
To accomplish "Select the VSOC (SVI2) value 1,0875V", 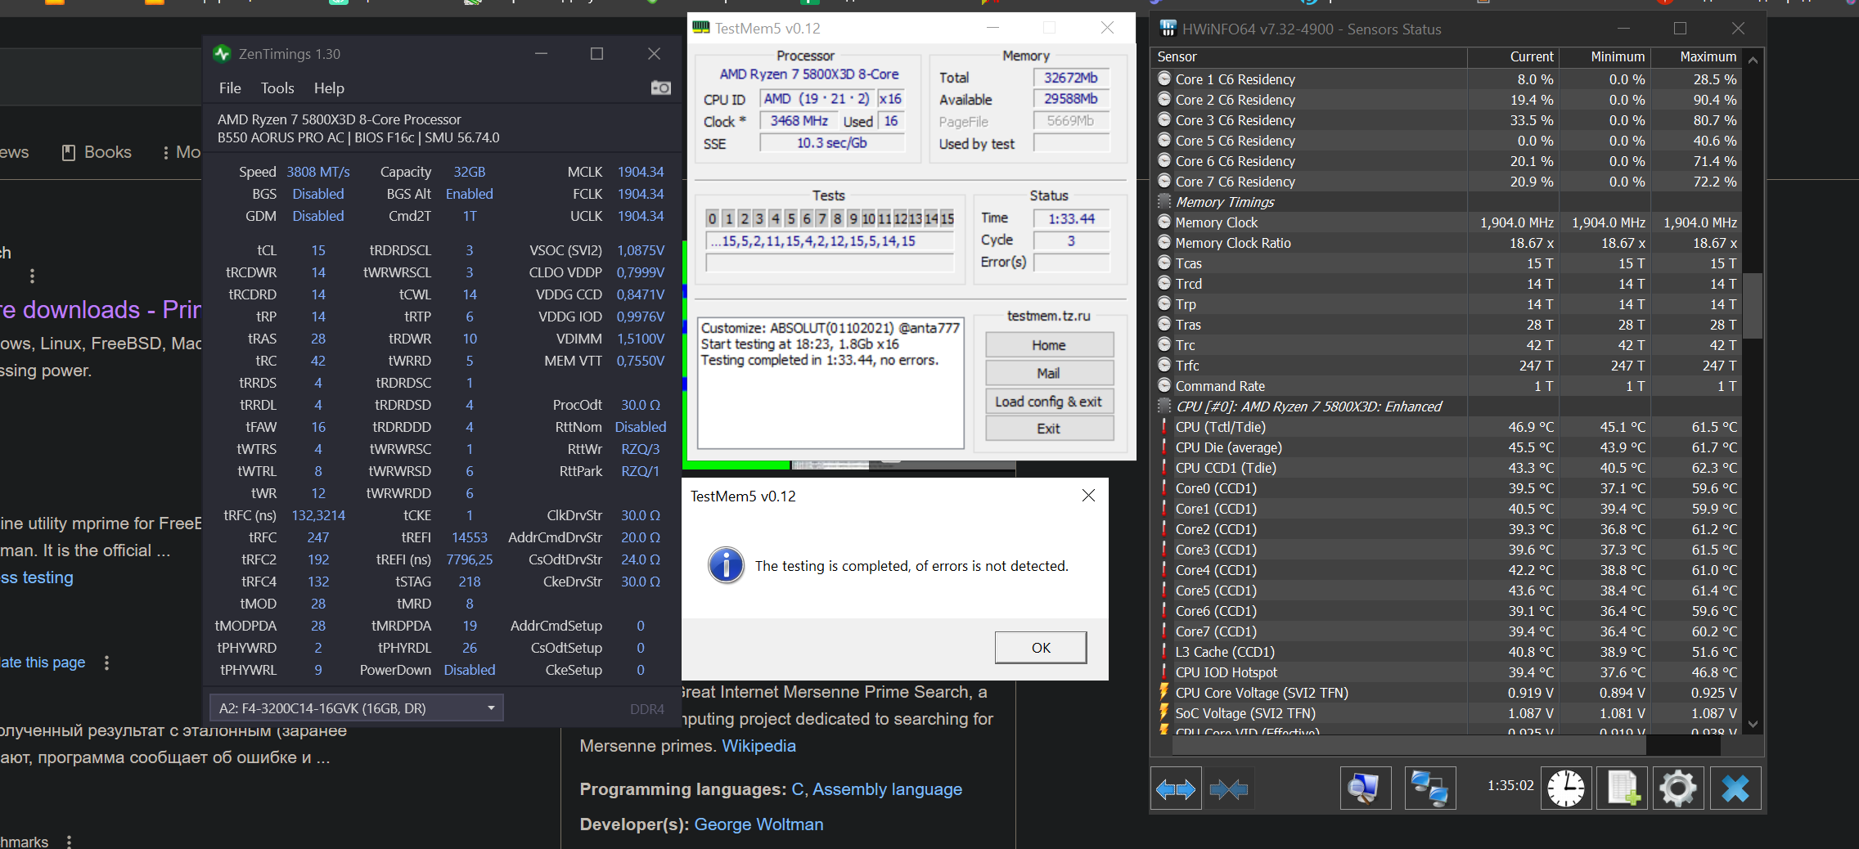I will tap(641, 250).
